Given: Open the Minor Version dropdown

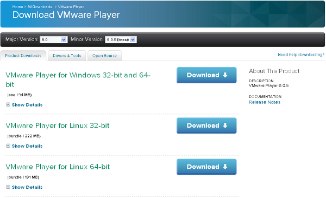Looking at the screenshot, I should [x=121, y=39].
